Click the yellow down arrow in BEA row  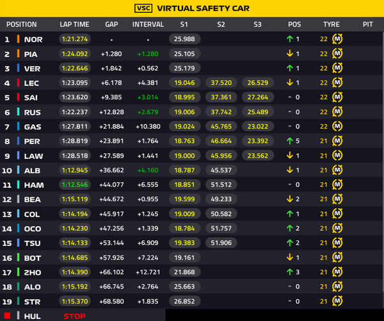tap(290, 199)
